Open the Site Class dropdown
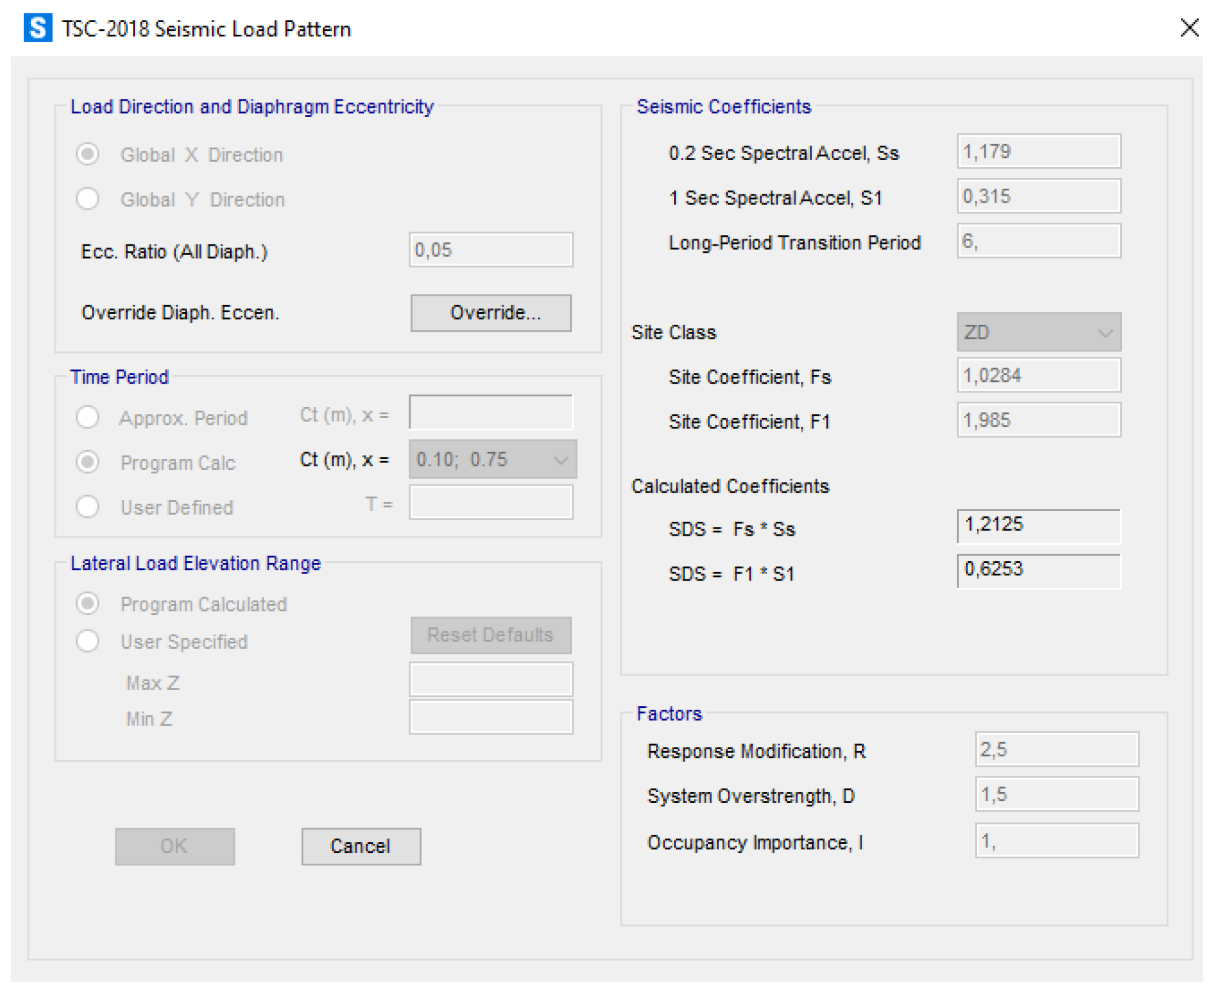The image size is (1215, 996). click(1038, 332)
